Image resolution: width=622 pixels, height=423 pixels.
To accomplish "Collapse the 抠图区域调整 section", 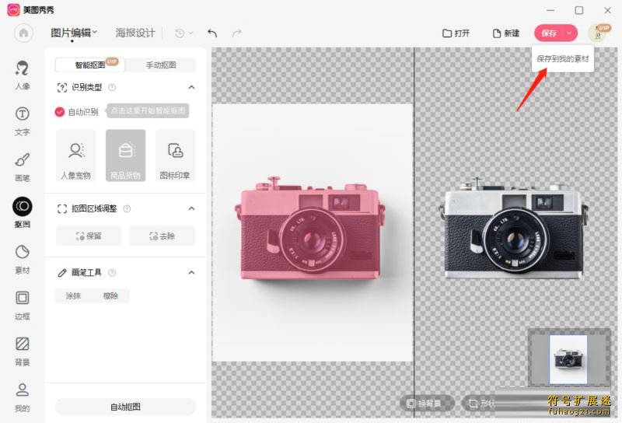I will click(x=191, y=208).
